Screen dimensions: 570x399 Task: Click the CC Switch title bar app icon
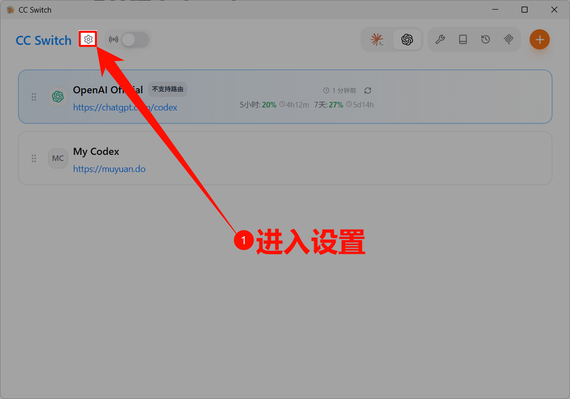click(10, 10)
